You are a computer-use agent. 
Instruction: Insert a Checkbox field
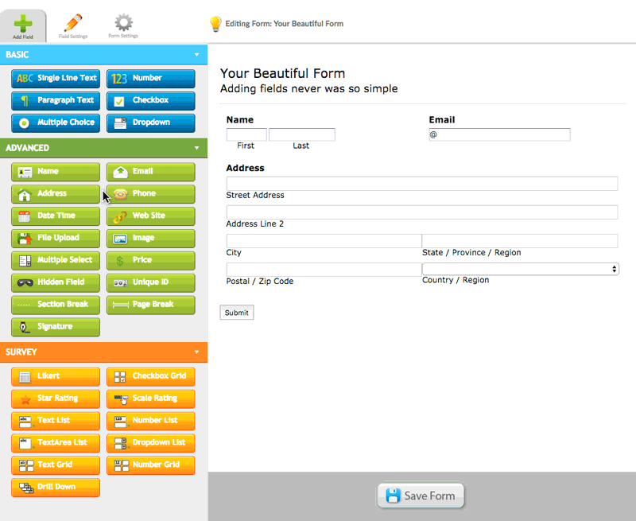(x=150, y=100)
